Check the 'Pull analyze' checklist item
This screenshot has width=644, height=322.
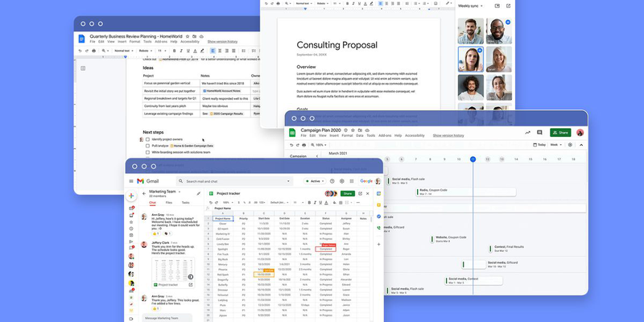(147, 146)
